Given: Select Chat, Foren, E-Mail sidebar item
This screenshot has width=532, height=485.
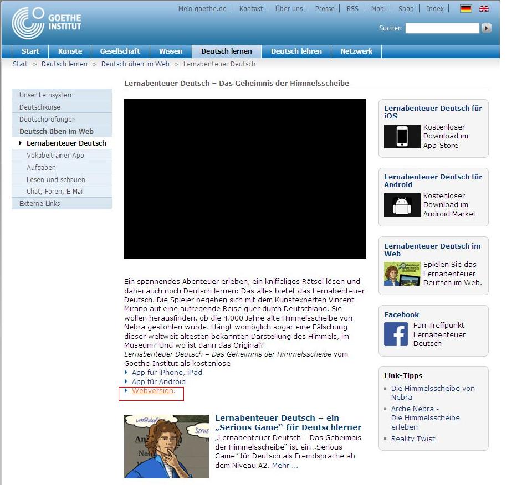Looking at the screenshot, I should (62, 192).
